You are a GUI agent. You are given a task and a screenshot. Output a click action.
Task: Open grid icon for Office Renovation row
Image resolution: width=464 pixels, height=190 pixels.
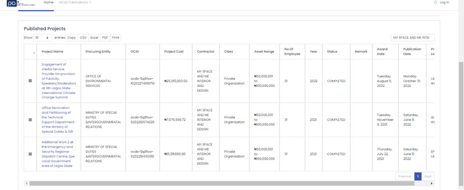click(x=30, y=120)
